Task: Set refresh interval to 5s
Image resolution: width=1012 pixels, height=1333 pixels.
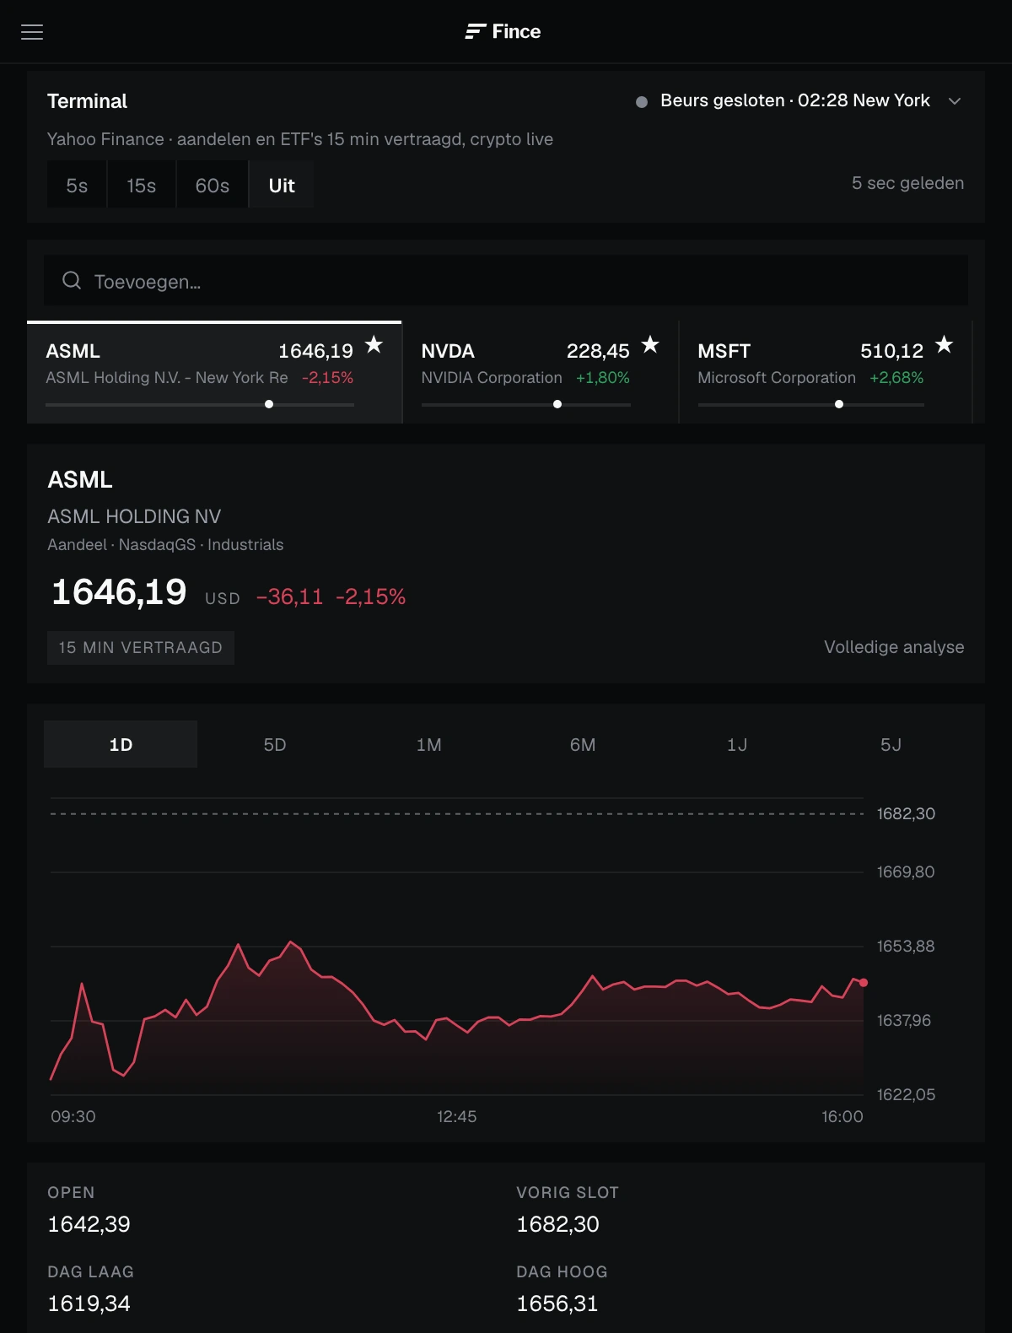Action: (77, 186)
